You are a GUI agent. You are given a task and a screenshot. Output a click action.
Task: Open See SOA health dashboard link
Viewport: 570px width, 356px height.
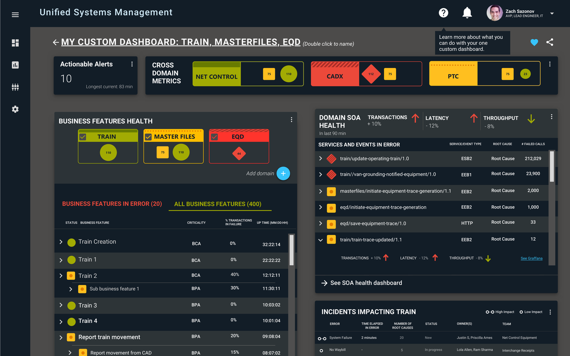[x=361, y=283]
